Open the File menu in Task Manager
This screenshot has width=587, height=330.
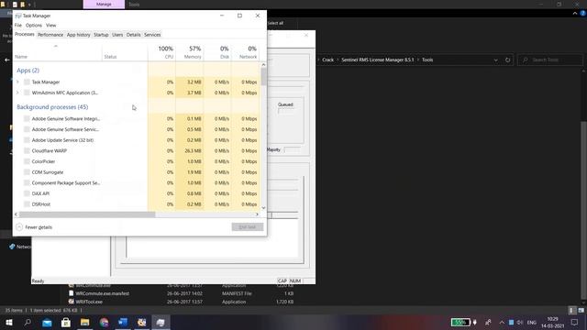(x=18, y=25)
